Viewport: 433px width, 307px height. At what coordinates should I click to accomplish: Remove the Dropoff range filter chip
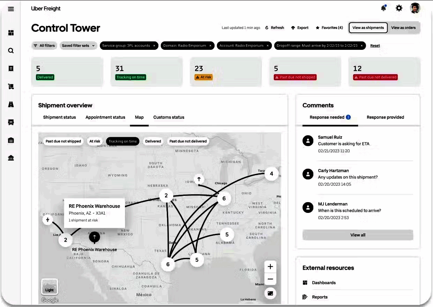tap(362, 46)
